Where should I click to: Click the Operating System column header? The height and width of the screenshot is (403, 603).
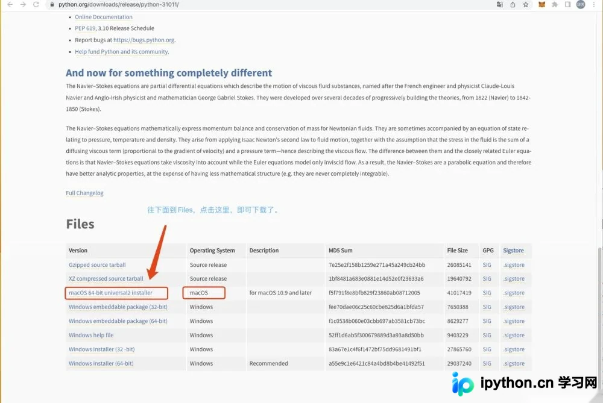[x=212, y=251]
